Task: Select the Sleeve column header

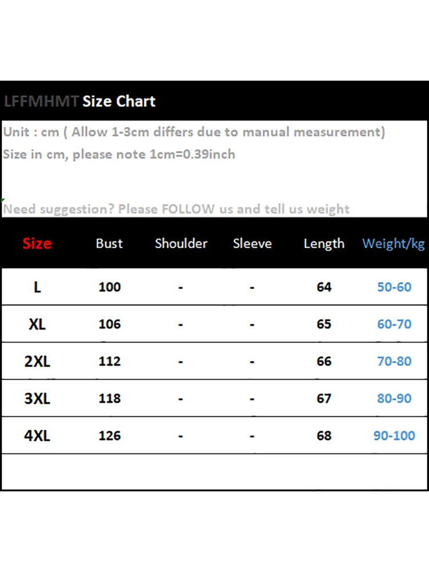Action: click(x=252, y=244)
